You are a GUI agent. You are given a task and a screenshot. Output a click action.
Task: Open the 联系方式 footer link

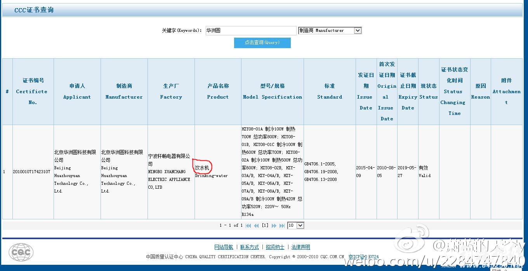tap(250, 247)
